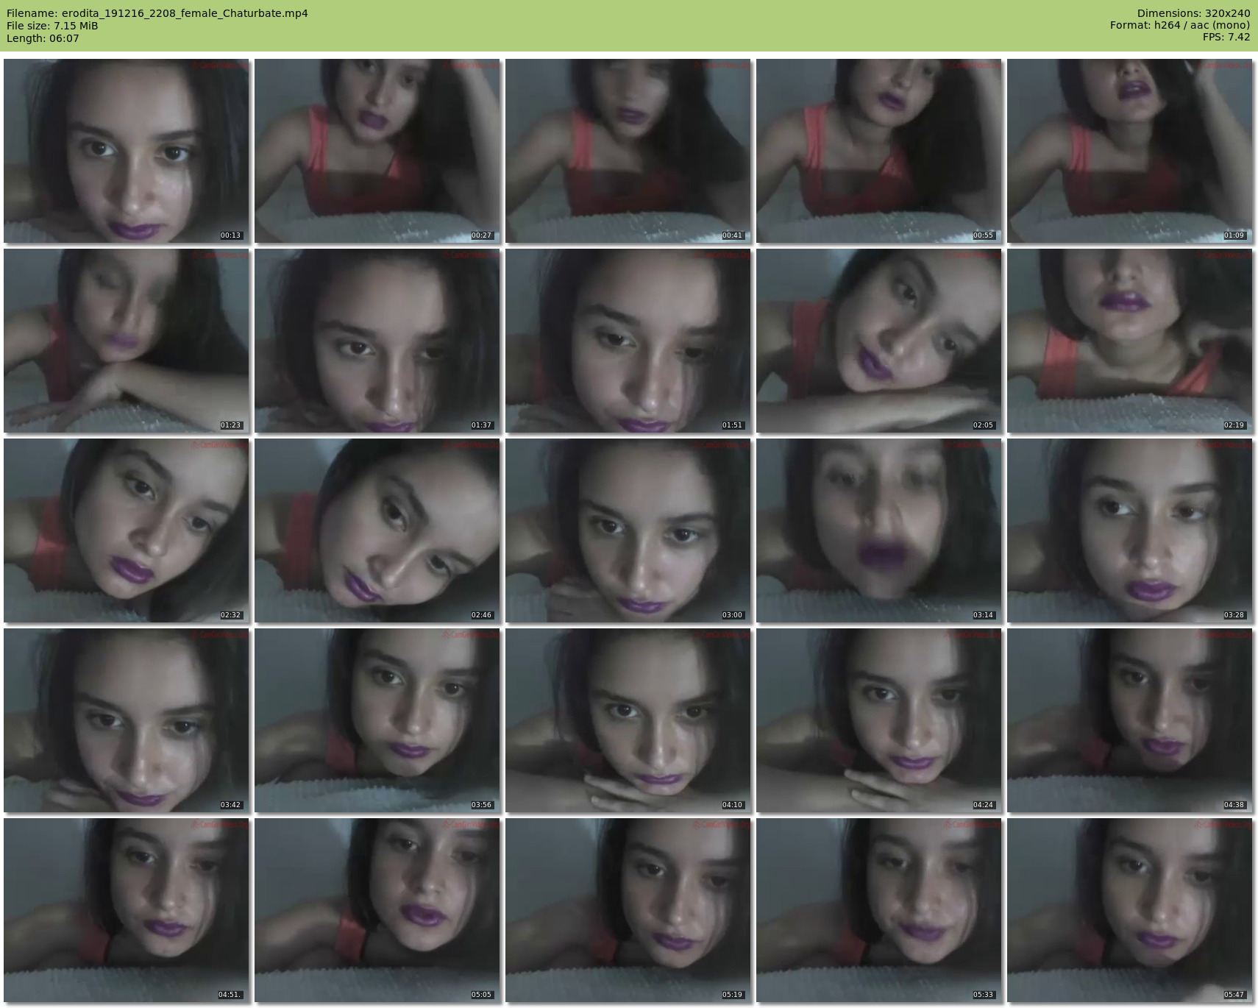Click the thumbnail marked 02:05
The image size is (1258, 1008).
[878, 341]
